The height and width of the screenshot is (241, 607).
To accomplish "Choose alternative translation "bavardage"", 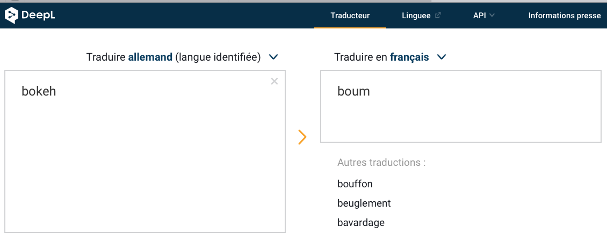I will click(361, 223).
